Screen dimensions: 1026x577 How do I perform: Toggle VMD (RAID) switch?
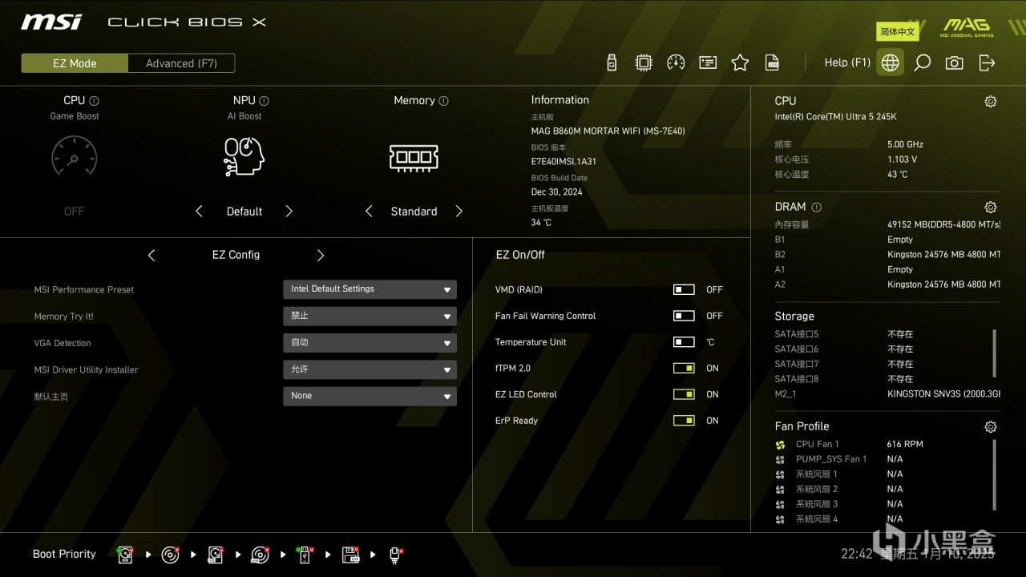(x=684, y=289)
